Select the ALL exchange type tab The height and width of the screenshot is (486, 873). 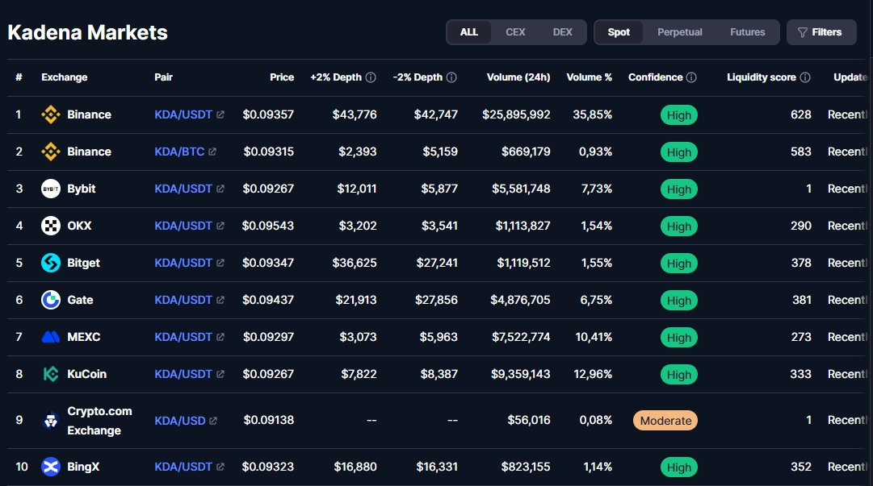coord(468,32)
